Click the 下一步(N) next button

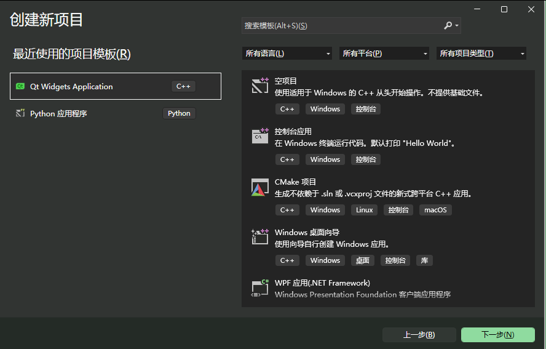click(498, 335)
